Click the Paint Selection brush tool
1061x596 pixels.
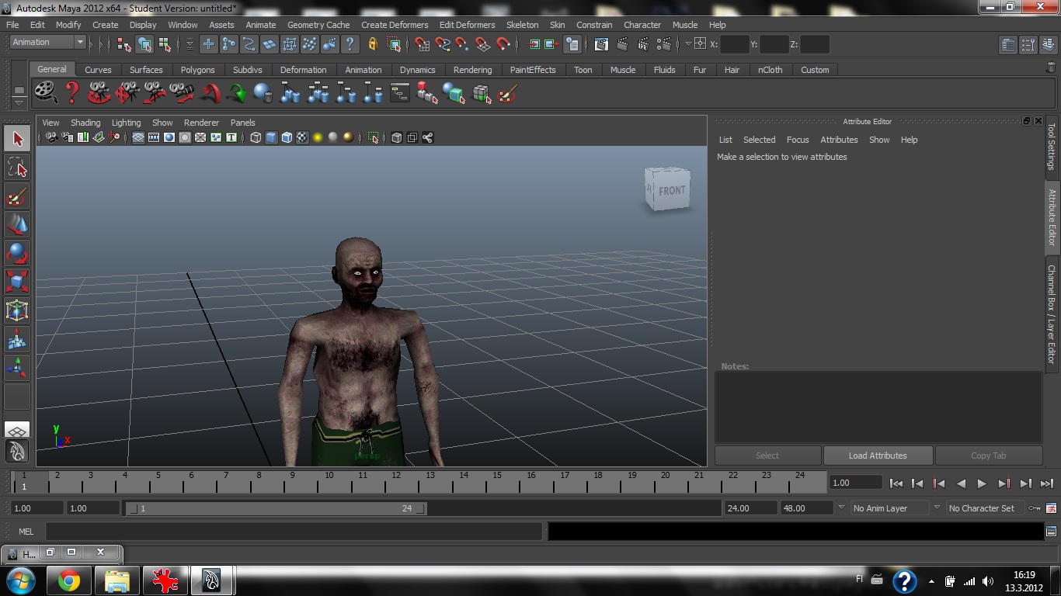point(17,196)
